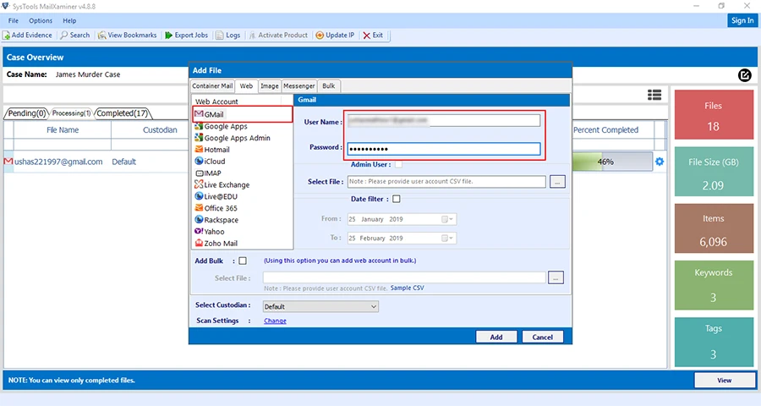Open the Sample CSV link

(x=407, y=288)
